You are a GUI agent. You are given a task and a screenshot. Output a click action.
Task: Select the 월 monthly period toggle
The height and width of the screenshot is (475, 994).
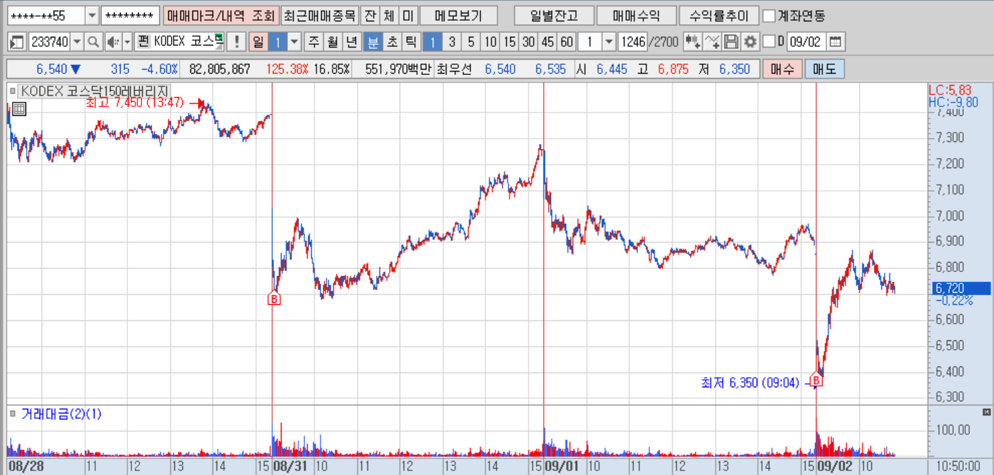coord(332,42)
